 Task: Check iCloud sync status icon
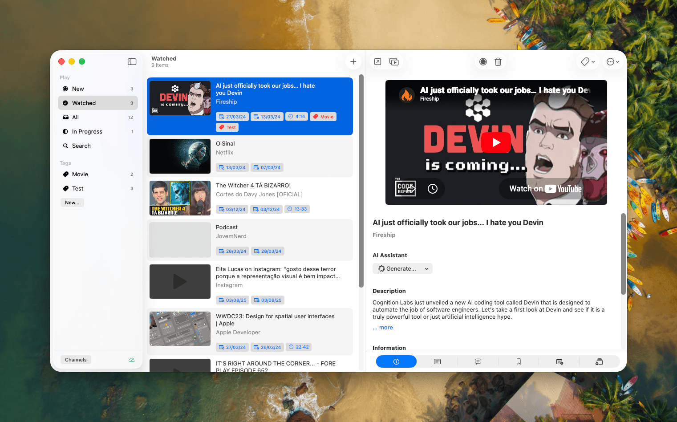coord(132,360)
